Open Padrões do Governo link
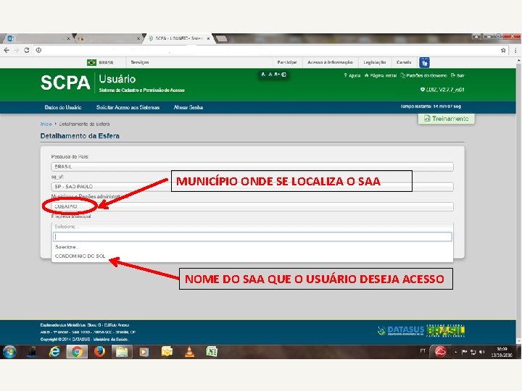The image size is (522, 391). [424, 75]
